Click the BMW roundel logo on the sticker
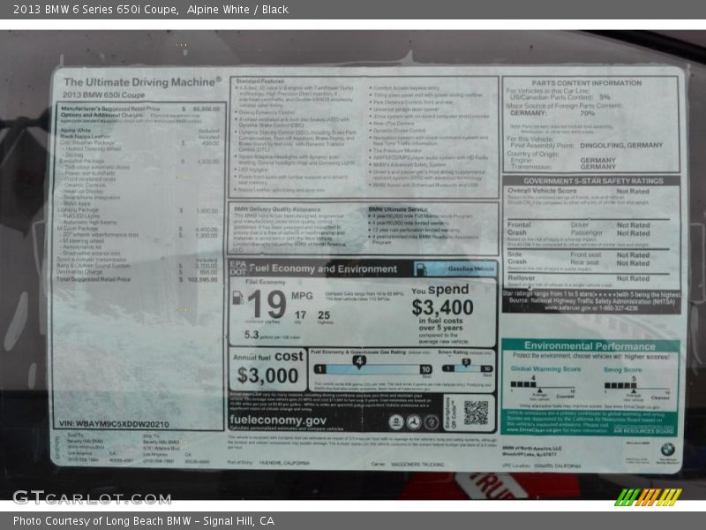The height and width of the screenshot is (530, 706). [667, 449]
